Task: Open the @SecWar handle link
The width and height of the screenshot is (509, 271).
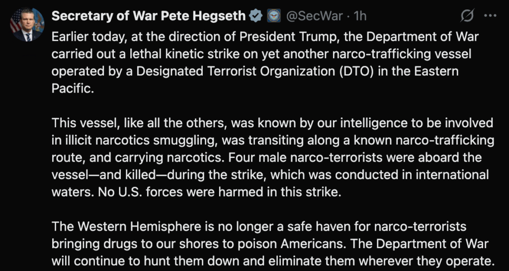Action: (315, 16)
